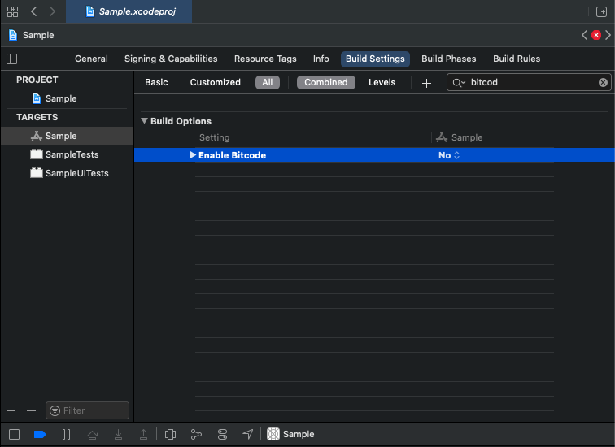Show Basic build settings
Image resolution: width=615 pixels, height=447 pixels.
pos(156,82)
